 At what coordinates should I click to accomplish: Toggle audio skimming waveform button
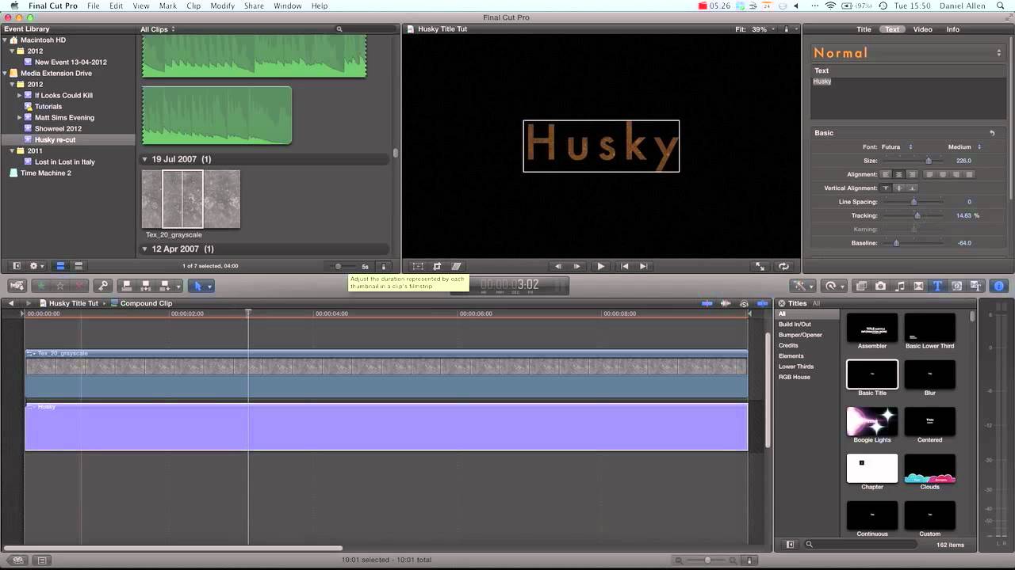point(726,303)
